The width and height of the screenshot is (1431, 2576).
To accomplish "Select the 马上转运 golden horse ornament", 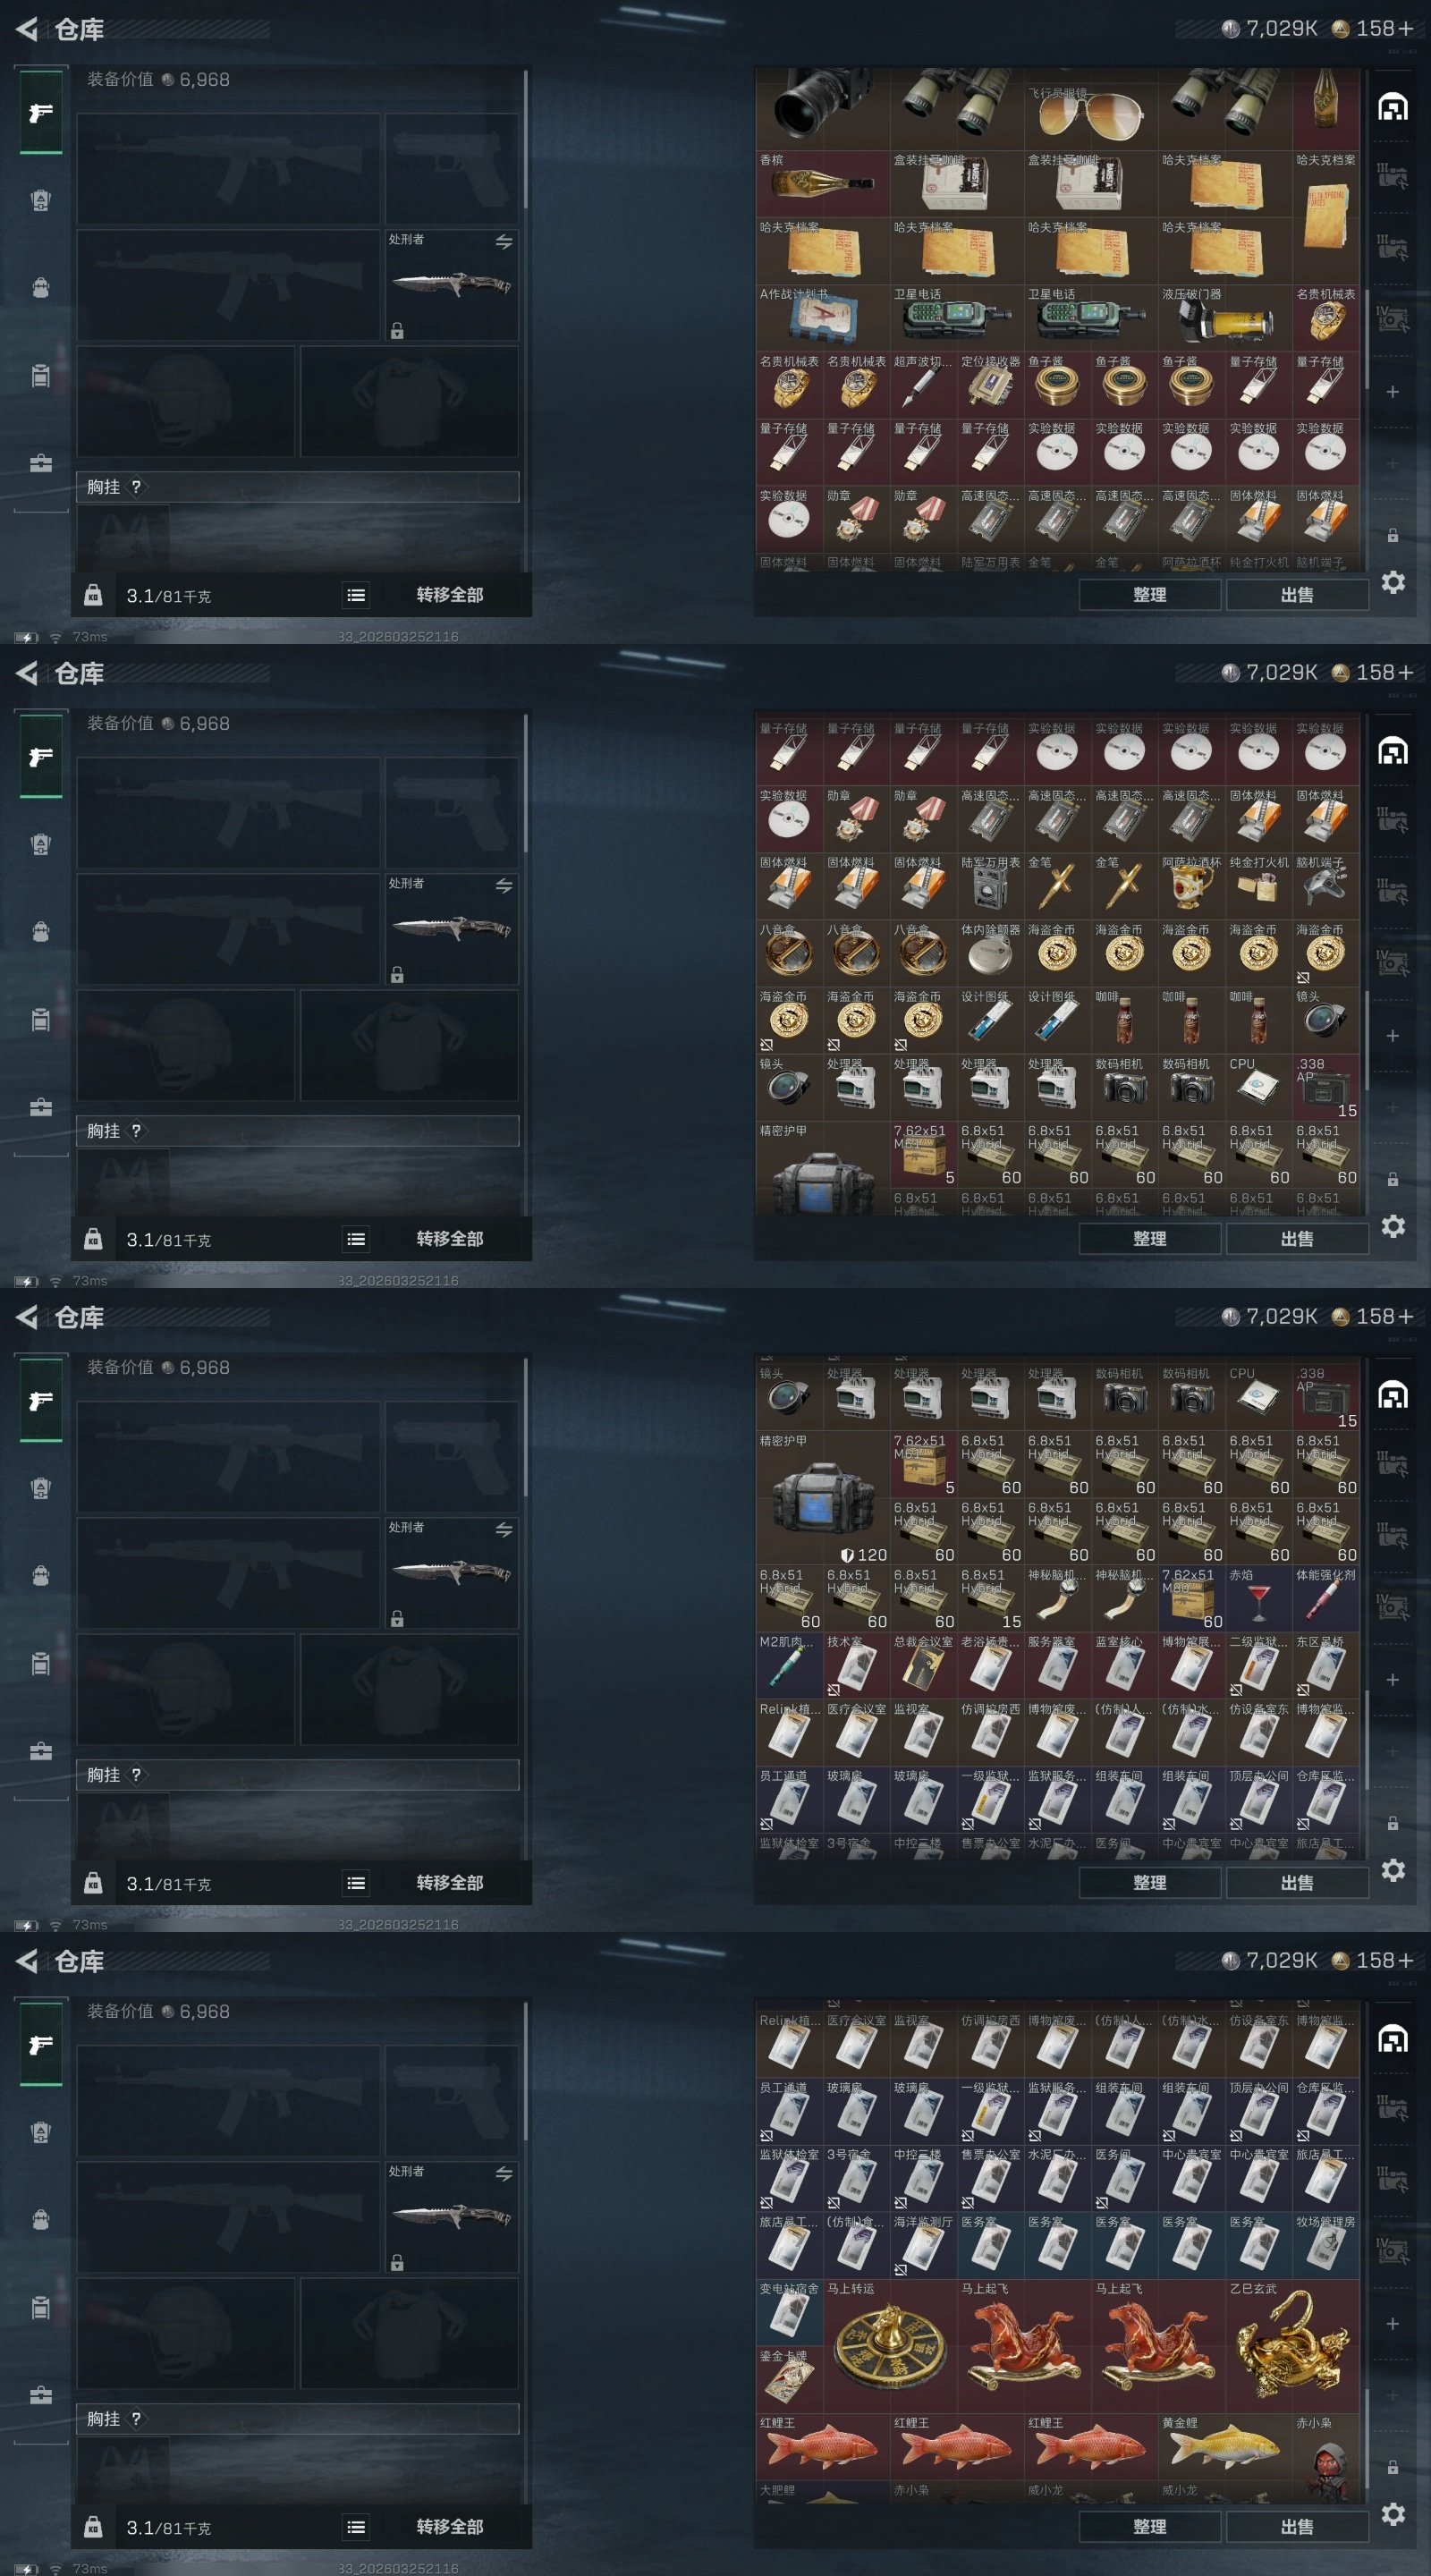I will [x=890, y=2347].
